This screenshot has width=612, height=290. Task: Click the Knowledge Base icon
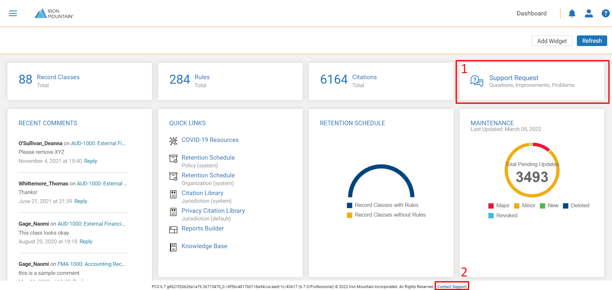[173, 247]
